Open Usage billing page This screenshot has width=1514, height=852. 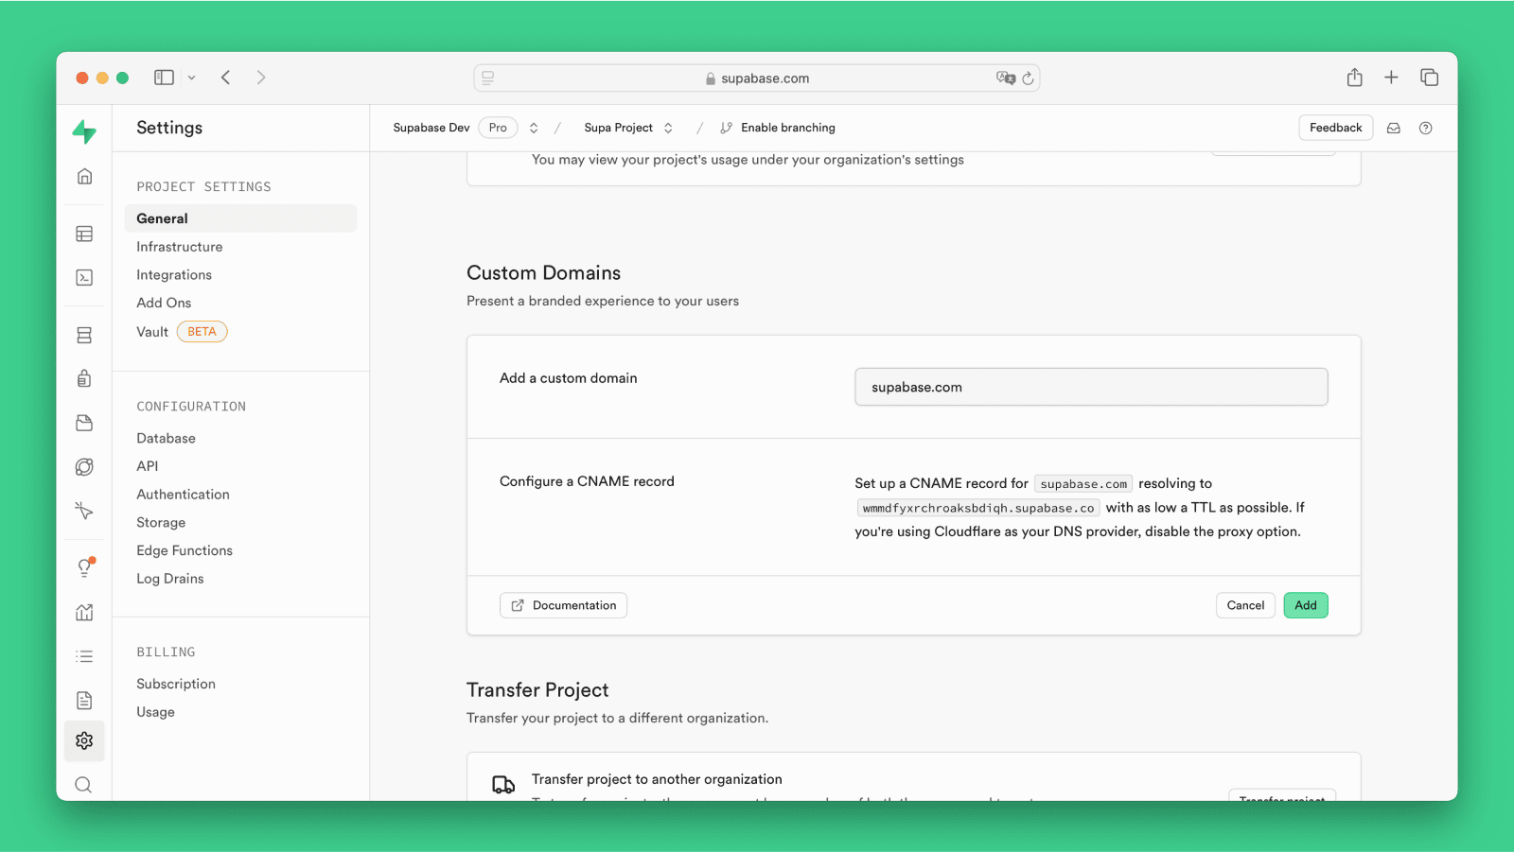coord(155,712)
